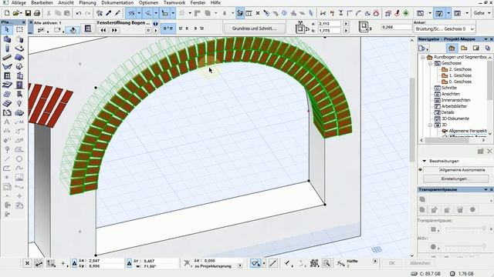This screenshot has width=494, height=277.
Task: Open the Dokumentation menu
Action: pos(117,2)
